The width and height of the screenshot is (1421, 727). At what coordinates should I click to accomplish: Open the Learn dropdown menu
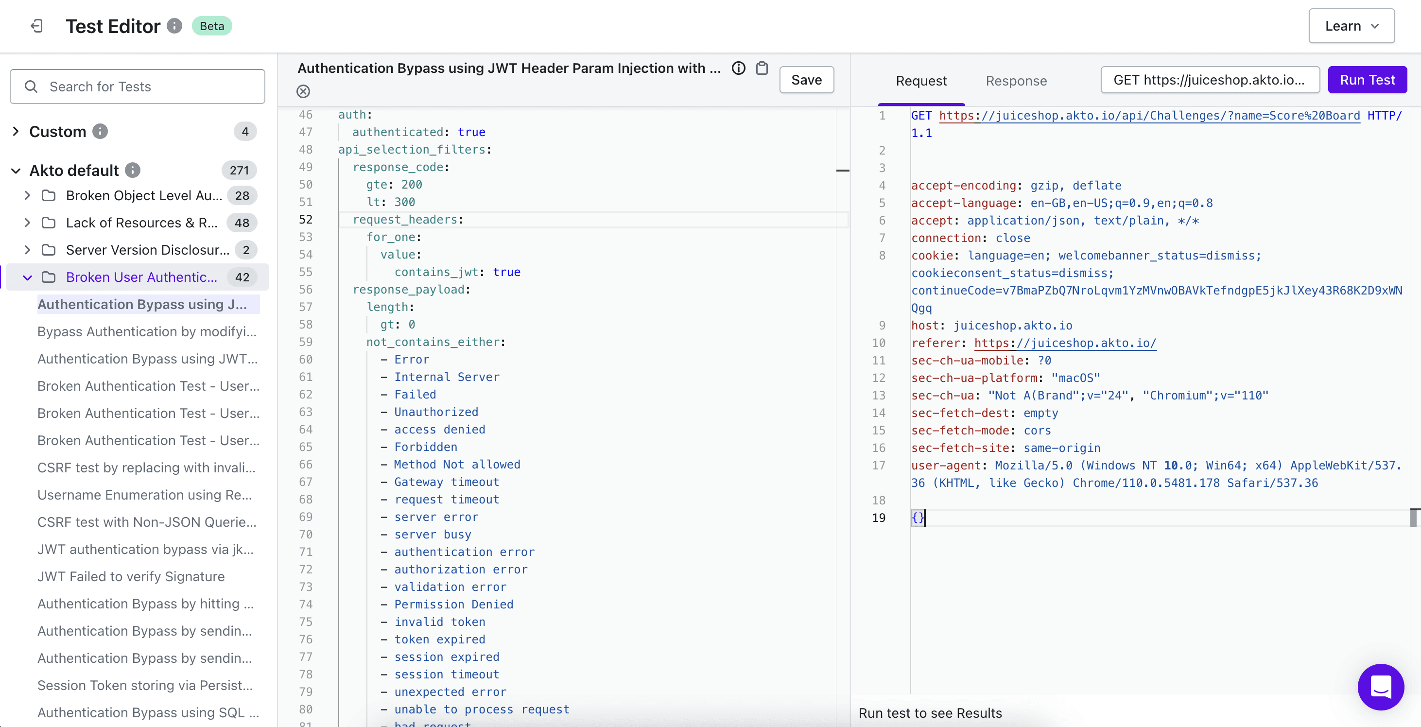click(1352, 26)
